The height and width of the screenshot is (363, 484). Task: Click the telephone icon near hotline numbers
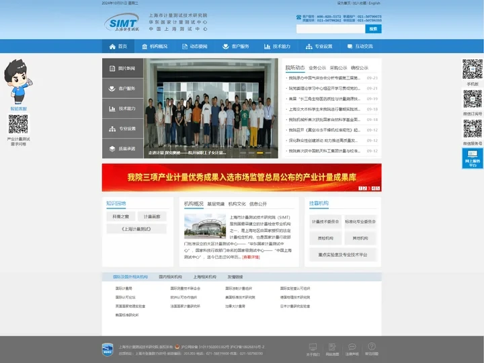(x=298, y=17)
